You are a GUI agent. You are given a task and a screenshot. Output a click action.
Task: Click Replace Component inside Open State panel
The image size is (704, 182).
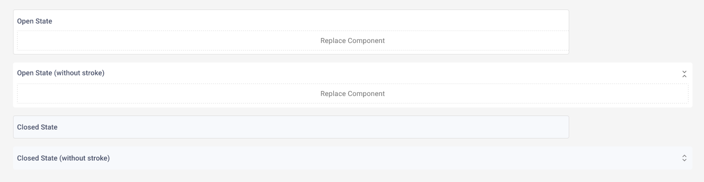[353, 40]
